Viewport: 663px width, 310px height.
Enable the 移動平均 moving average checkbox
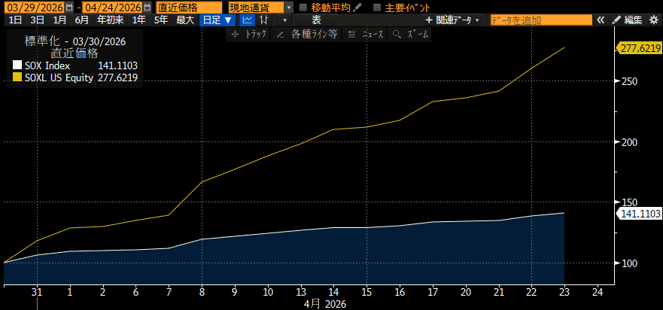point(303,8)
